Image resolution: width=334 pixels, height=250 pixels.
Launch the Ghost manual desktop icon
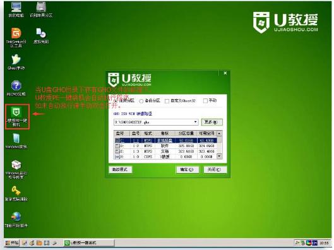[x=16, y=62]
